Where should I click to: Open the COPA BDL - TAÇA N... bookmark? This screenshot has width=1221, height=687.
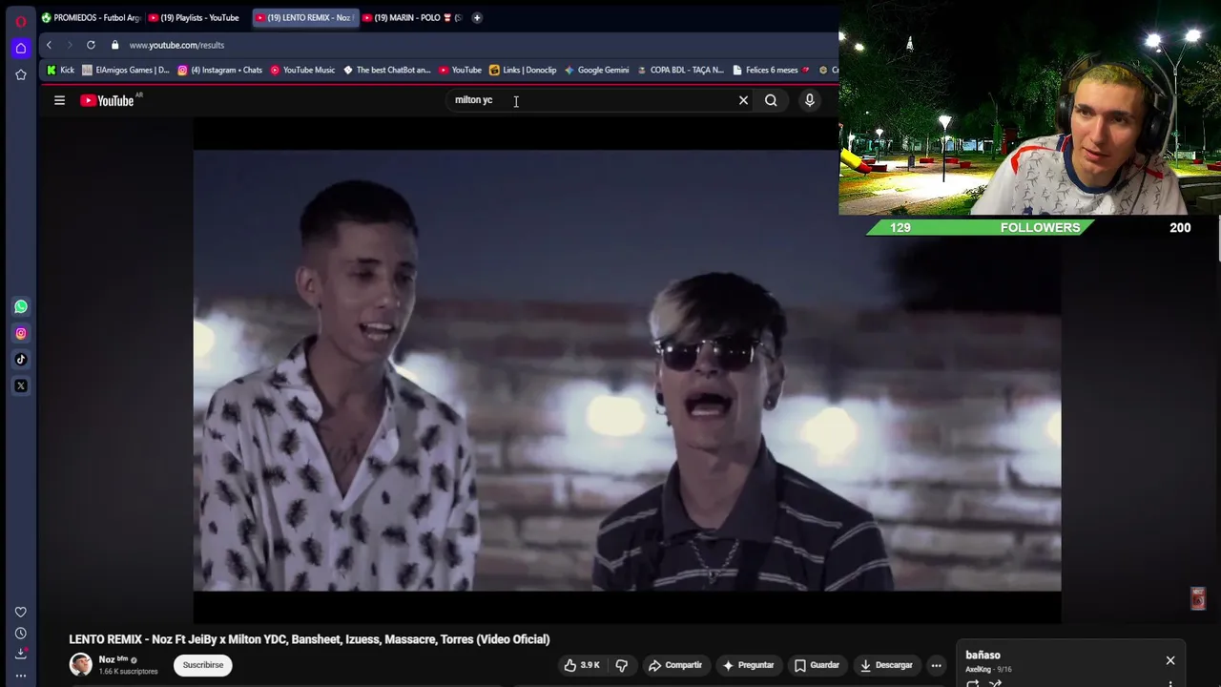(680, 70)
